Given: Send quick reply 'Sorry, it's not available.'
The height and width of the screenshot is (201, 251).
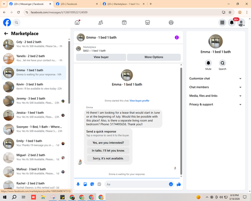Looking at the screenshot, I should click(108, 158).
